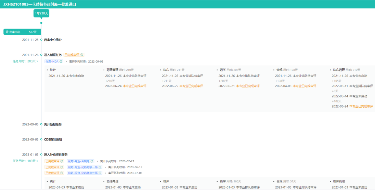The image size is (375, 190).
Task: Click clock icon on 化药-综合-化药临床二部 tag
Action: click(100, 173)
